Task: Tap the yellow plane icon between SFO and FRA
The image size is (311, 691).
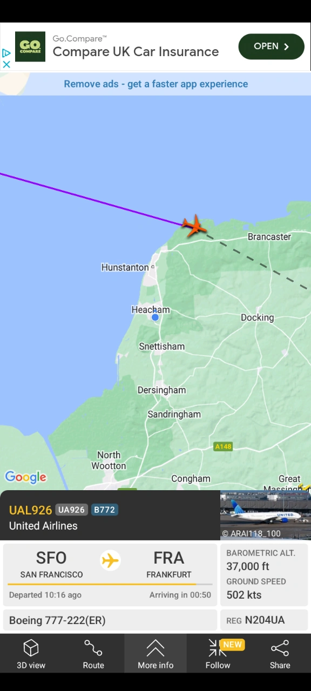Action: 110,560
